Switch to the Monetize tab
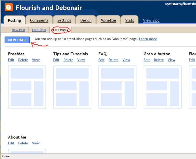Viewport: 196px width, 159px height. (x=108, y=20)
